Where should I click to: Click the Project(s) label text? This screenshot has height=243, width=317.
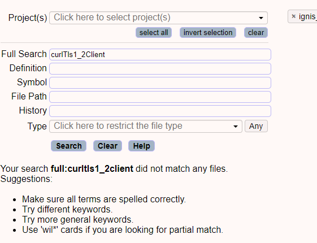pyautogui.click(x=28, y=18)
